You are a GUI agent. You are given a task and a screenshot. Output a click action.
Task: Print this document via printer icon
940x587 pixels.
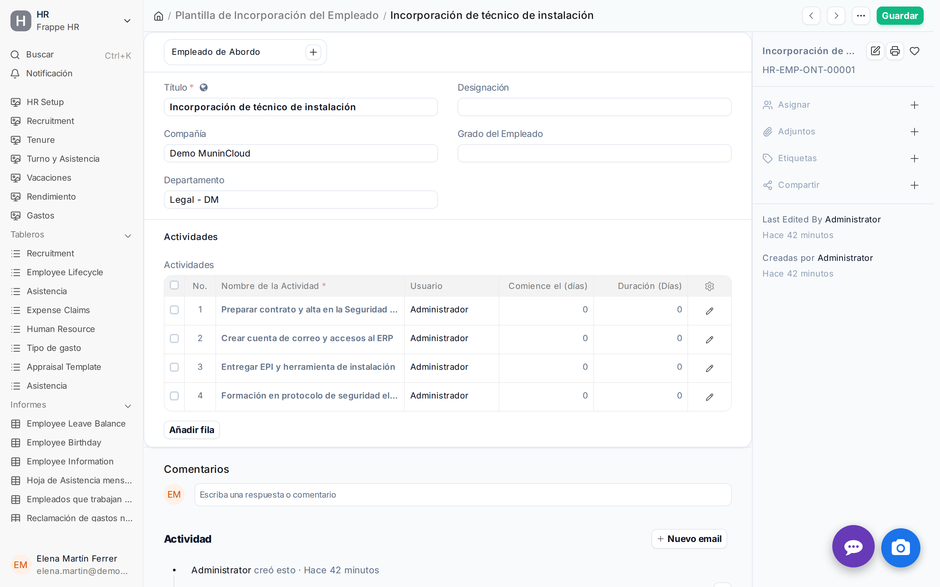[x=895, y=51]
